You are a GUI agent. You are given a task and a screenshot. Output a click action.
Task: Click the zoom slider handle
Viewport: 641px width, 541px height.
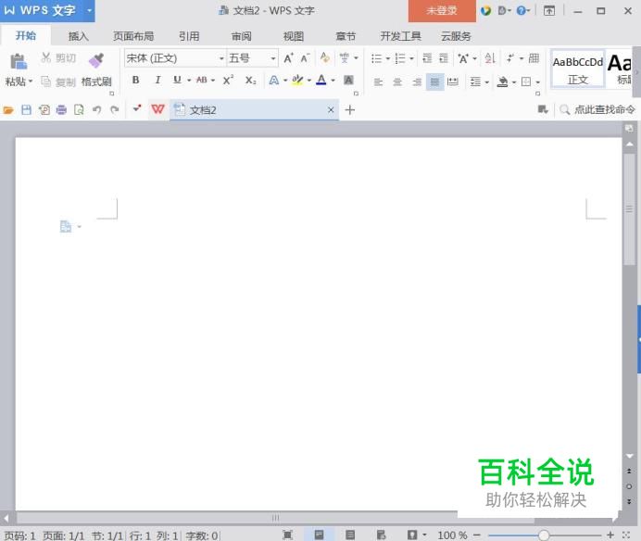[x=544, y=535]
